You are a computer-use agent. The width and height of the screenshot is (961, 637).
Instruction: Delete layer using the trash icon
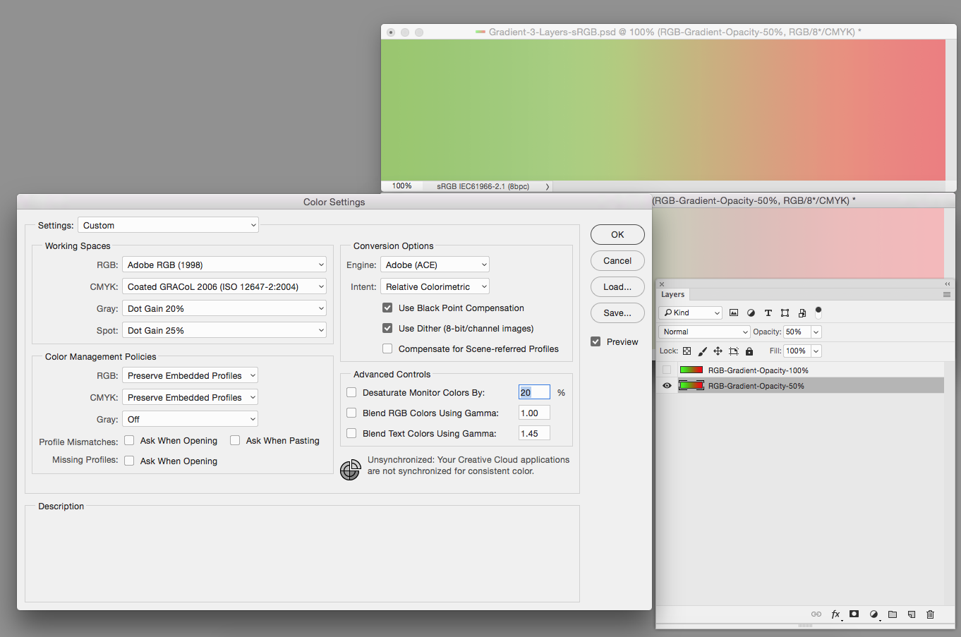coord(930,614)
